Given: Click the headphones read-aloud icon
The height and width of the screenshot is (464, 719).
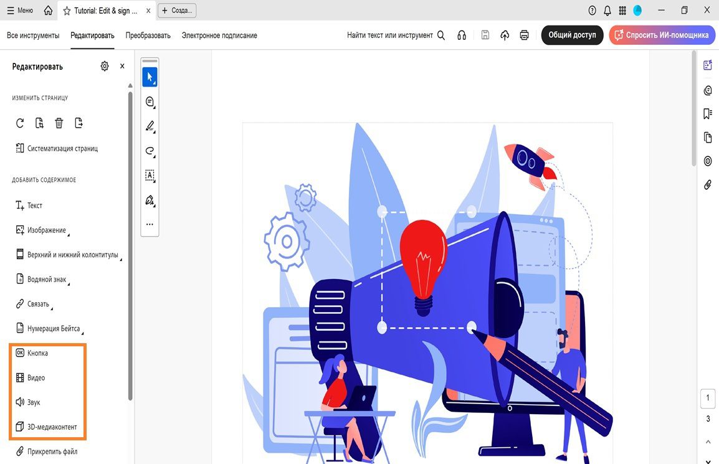Looking at the screenshot, I should [462, 35].
